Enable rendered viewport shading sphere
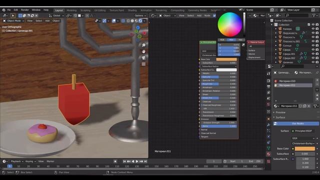Viewport: 320px width, 180px height. click(x=140, y=21)
